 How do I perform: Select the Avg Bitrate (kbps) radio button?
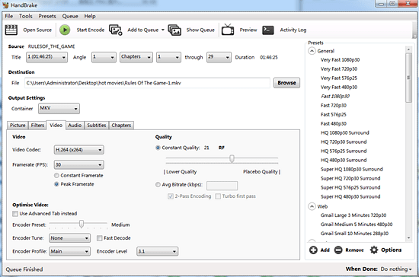(158, 184)
